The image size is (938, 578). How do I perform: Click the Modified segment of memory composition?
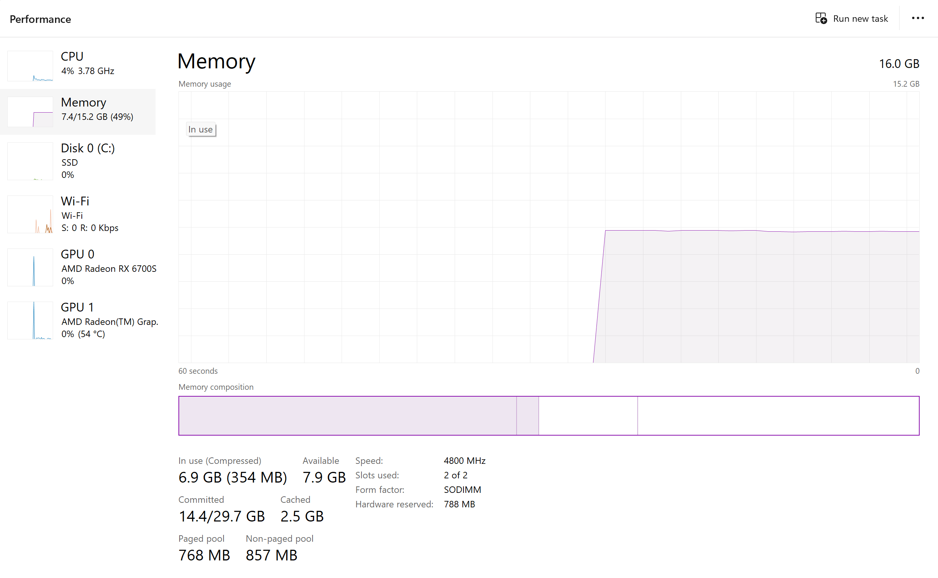click(x=528, y=416)
